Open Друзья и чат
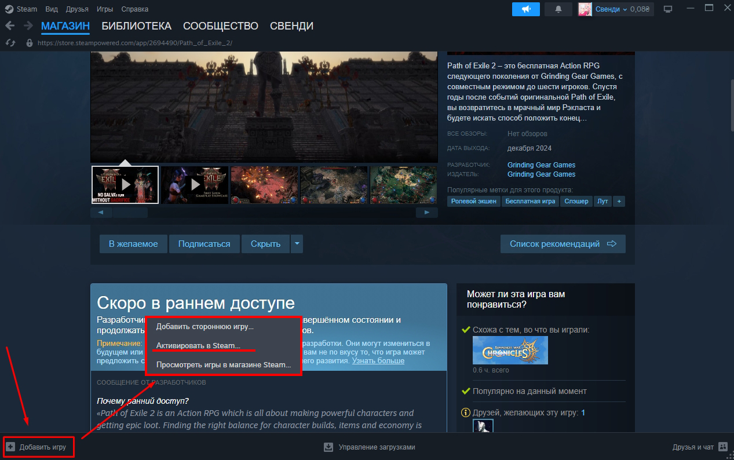Viewport: 734px width, 460px height. (x=700, y=447)
